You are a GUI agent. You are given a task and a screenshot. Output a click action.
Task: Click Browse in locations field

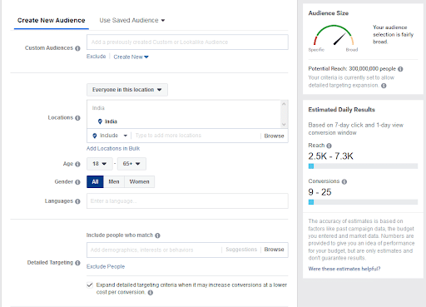[274, 136]
